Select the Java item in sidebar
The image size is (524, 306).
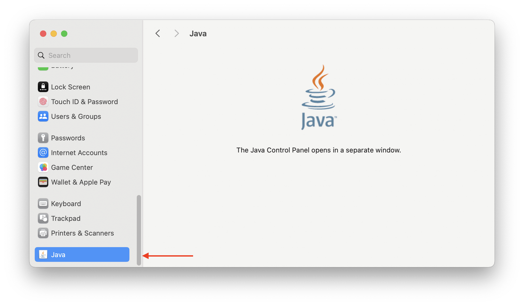tap(82, 254)
